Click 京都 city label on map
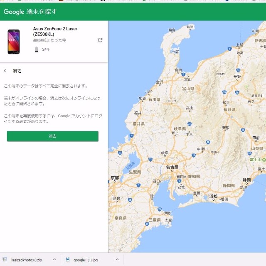 pyautogui.click(x=115, y=177)
